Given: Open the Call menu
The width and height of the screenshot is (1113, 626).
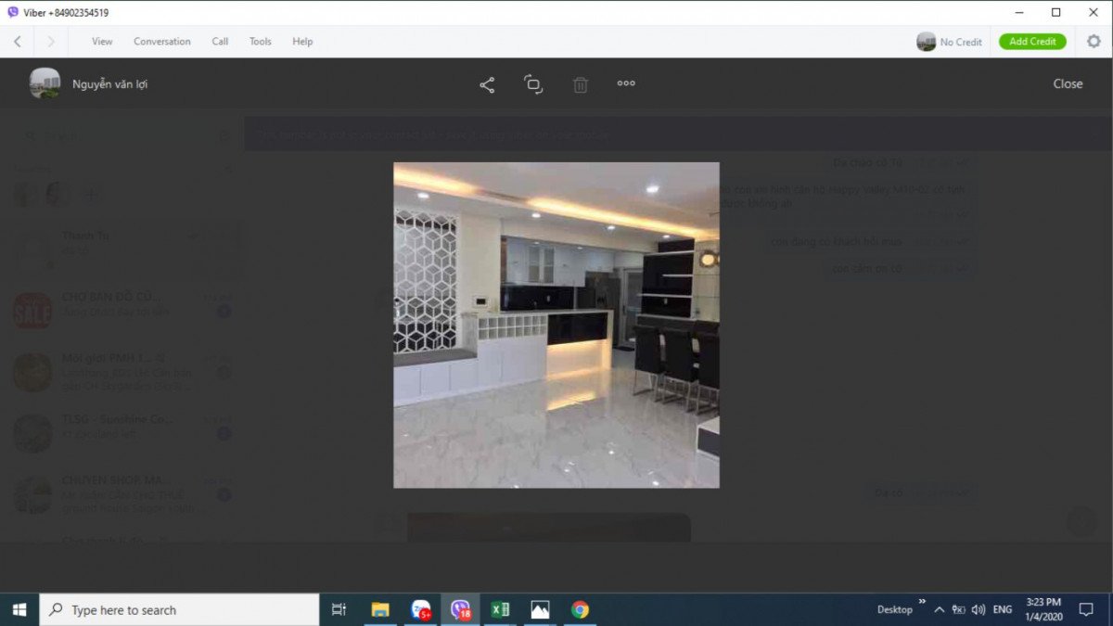Looking at the screenshot, I should (220, 42).
